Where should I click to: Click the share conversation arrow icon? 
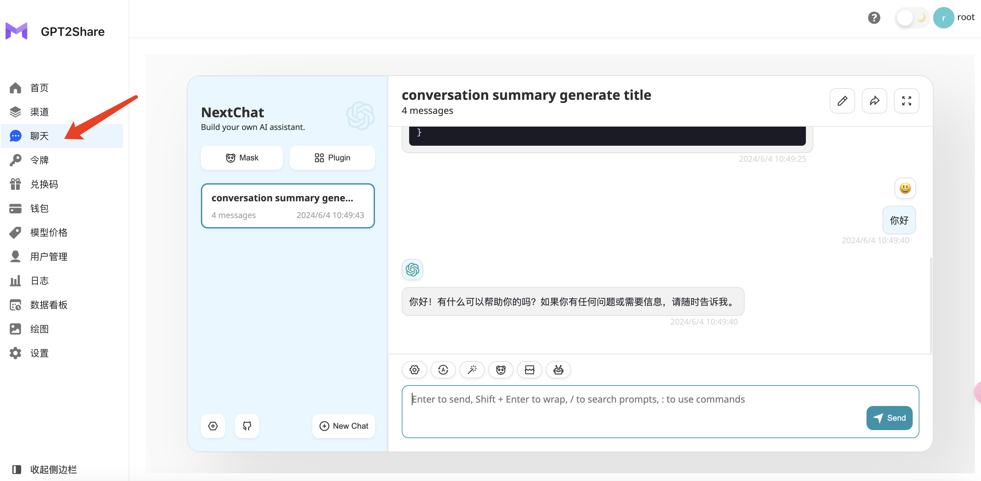875,101
